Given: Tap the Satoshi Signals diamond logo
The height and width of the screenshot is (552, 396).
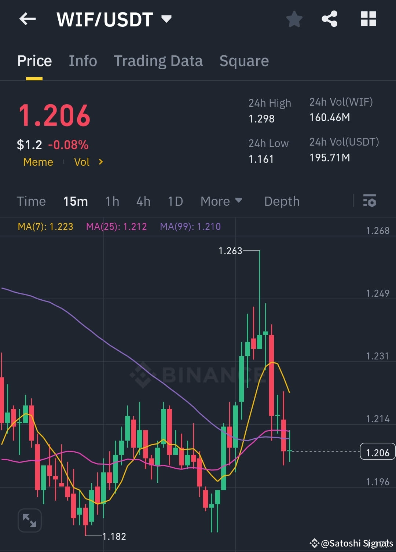Looking at the screenshot, I should 315,542.
